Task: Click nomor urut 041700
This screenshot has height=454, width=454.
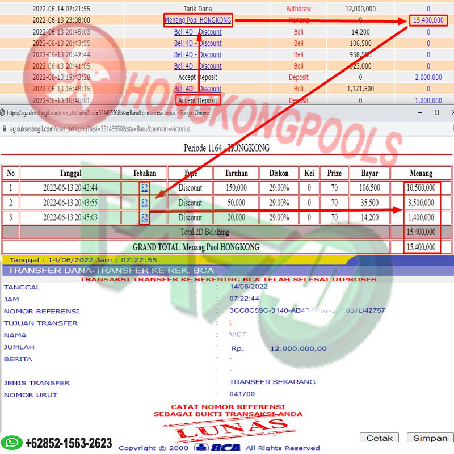Action: tap(242, 394)
